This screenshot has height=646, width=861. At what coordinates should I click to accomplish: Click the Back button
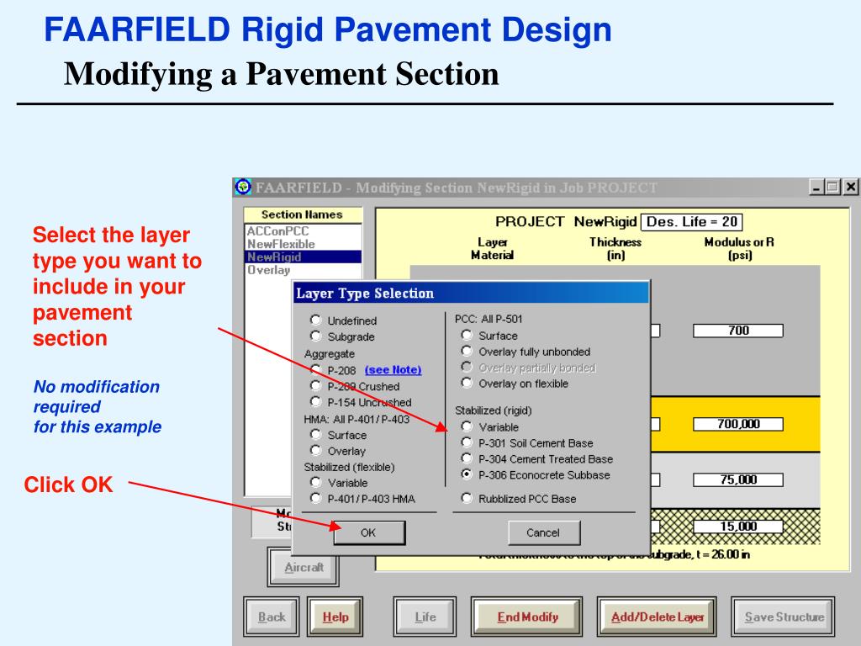tap(272, 617)
